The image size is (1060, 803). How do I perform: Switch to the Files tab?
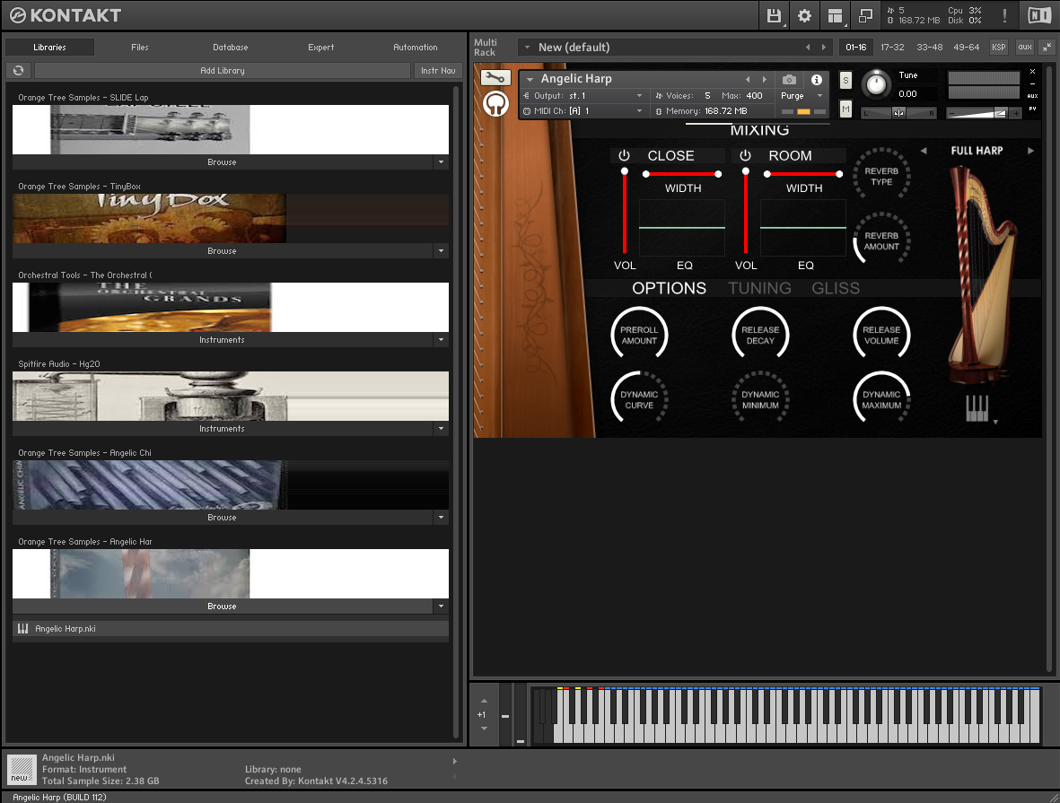pos(140,48)
